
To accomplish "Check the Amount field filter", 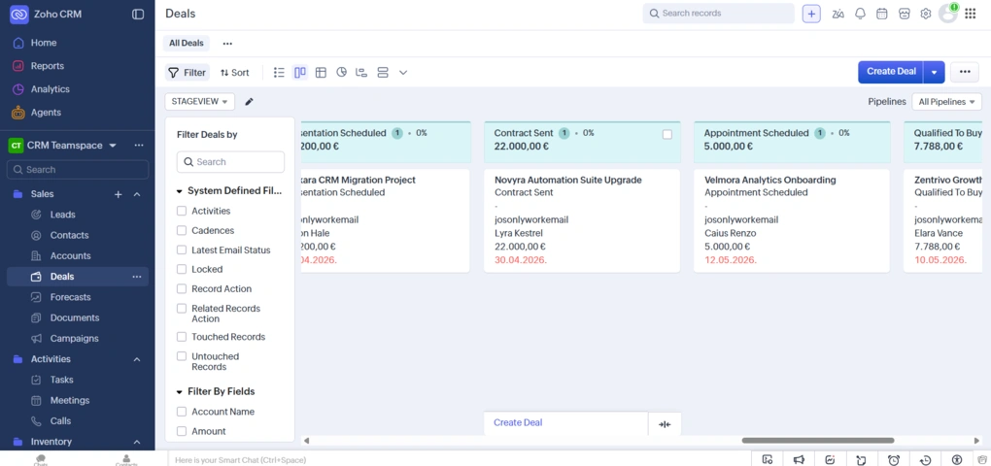I will [182, 431].
